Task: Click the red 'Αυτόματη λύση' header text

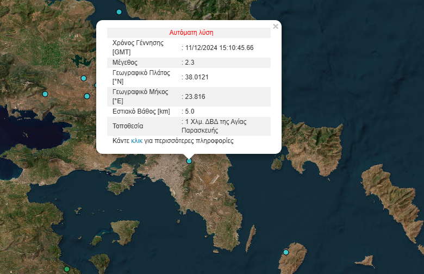Action: pyautogui.click(x=188, y=33)
